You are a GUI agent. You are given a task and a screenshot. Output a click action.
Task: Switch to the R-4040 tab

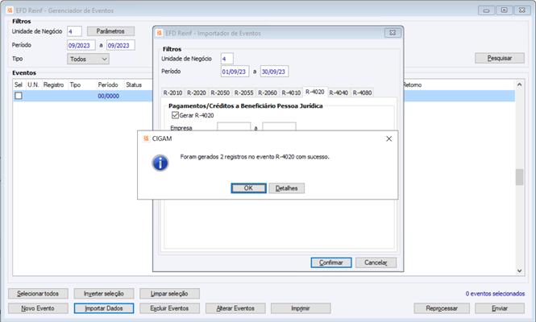(x=339, y=93)
